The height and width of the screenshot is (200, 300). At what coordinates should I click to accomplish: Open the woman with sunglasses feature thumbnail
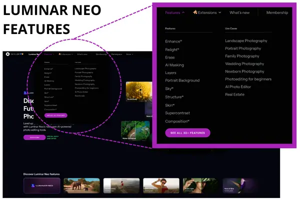[x=161, y=185]
